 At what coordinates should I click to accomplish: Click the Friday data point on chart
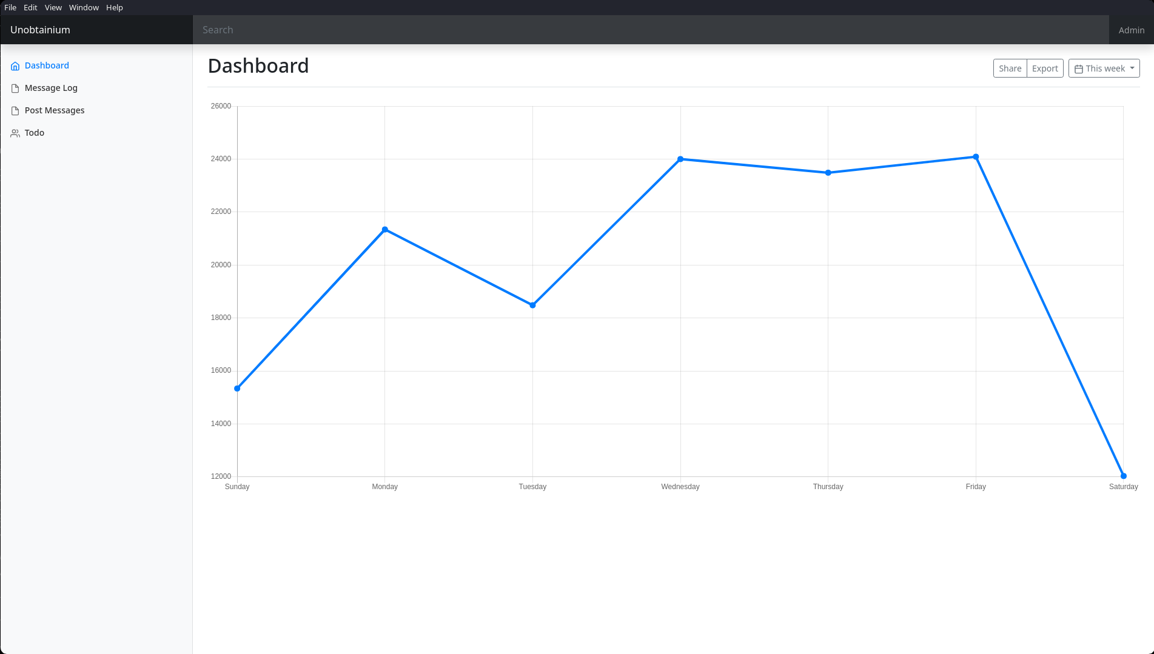(x=976, y=157)
